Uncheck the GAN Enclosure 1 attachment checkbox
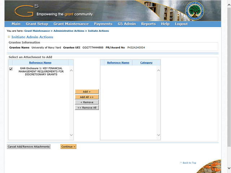Viewport: 231px width, 173px height. click(x=11, y=69)
